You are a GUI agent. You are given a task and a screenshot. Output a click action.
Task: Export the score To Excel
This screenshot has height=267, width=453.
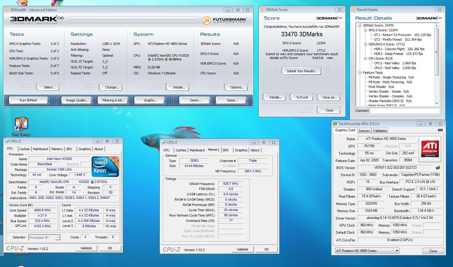[302, 97]
